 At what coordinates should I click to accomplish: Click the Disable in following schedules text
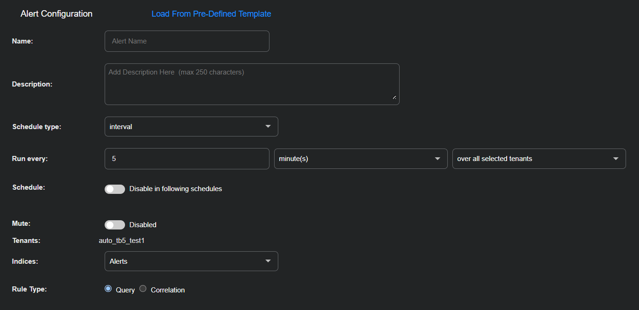point(175,189)
